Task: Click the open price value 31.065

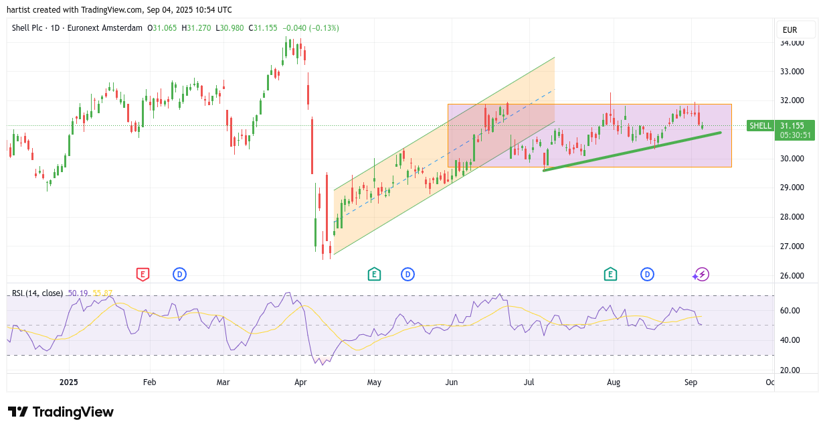Action: coord(165,28)
